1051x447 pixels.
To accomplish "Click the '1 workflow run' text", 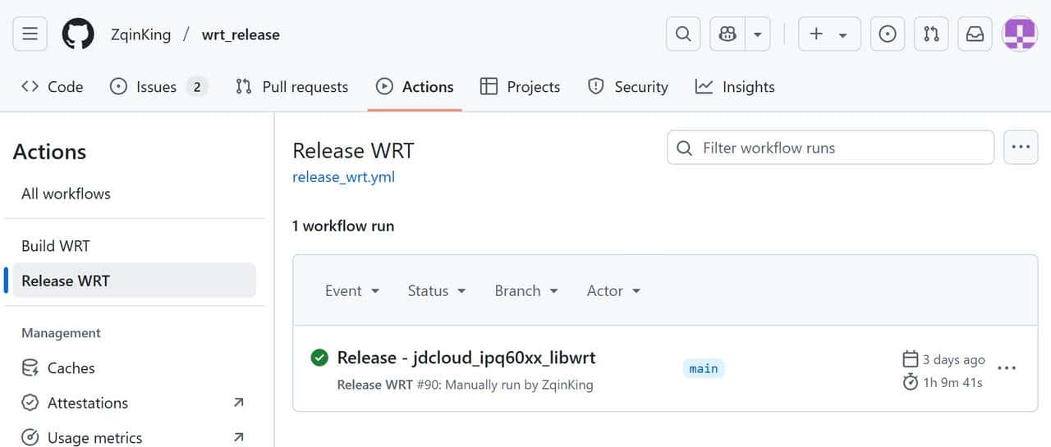I will click(343, 226).
